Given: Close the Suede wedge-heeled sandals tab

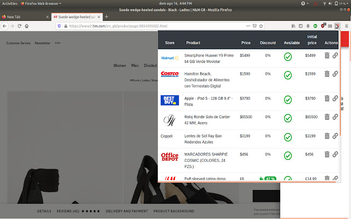Looking at the screenshot, I should [x=99, y=17].
